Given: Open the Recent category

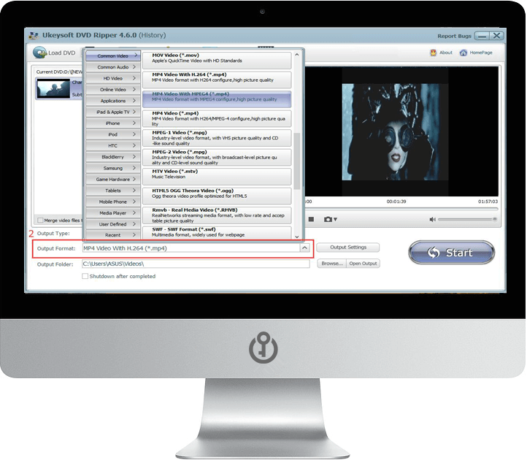Looking at the screenshot, I should click(113, 234).
